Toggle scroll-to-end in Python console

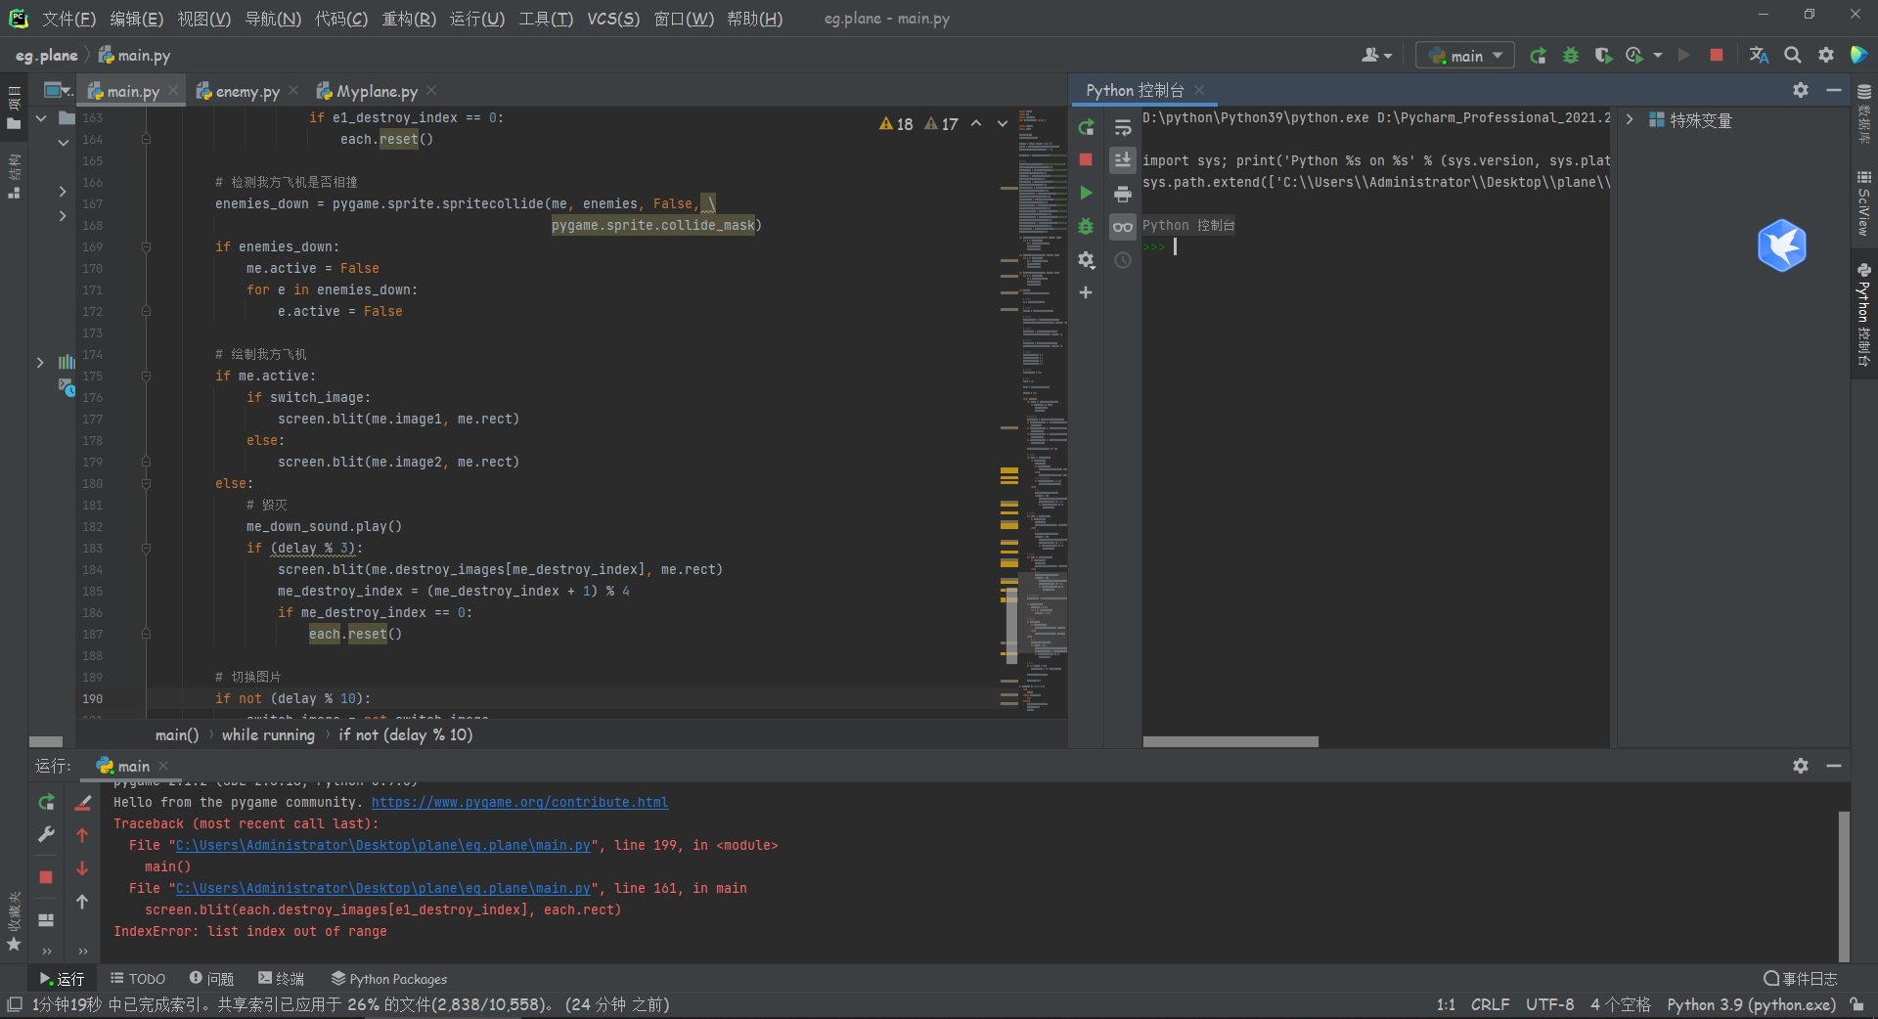1123,159
